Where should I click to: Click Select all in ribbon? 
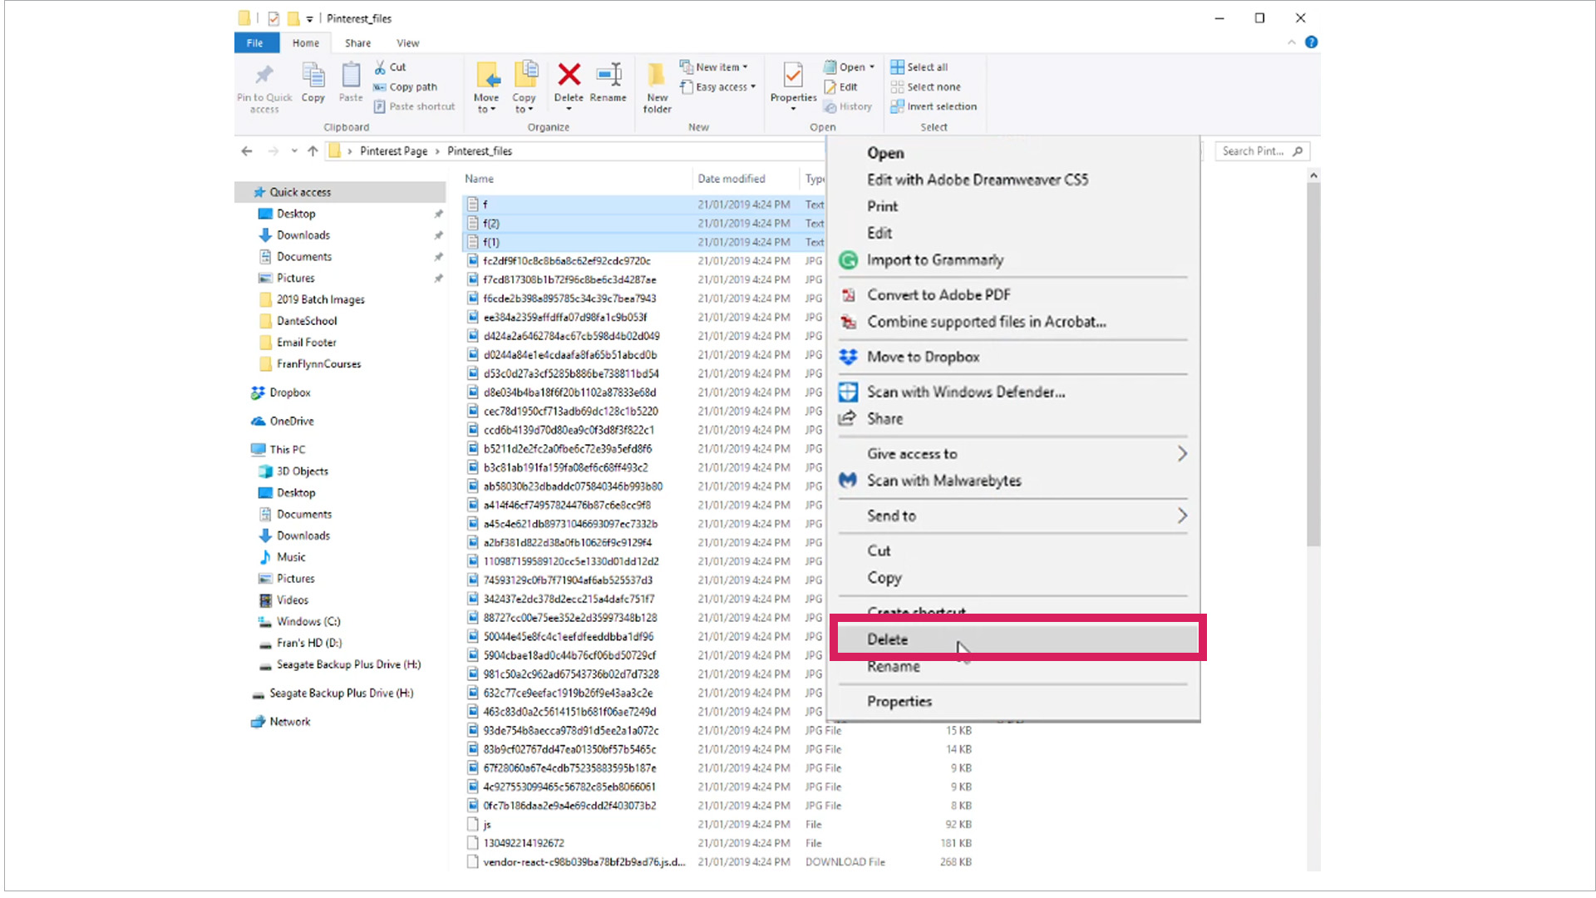coord(919,67)
